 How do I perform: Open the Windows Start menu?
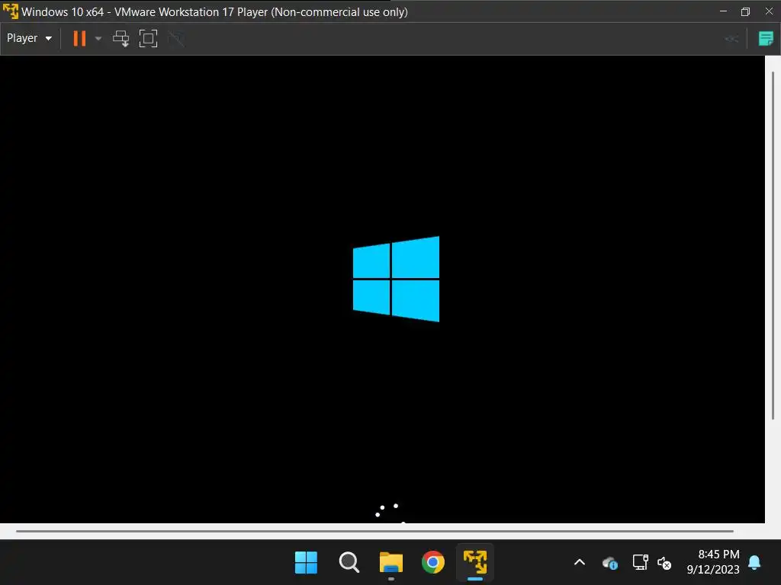point(306,563)
